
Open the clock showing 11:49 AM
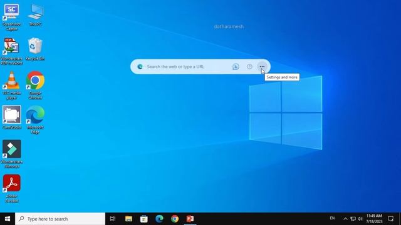point(374,219)
